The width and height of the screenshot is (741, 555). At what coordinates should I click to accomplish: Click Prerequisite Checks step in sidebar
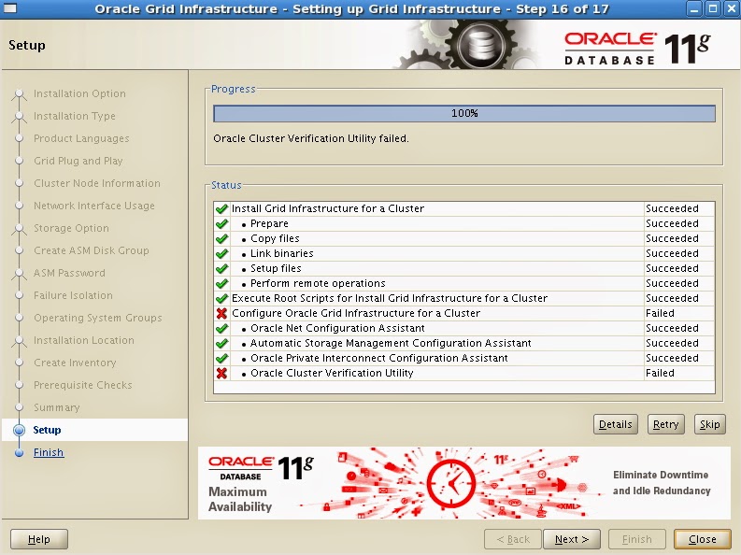coord(83,385)
